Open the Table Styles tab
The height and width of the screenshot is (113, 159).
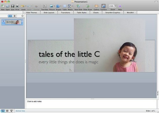(x=82, y=12)
